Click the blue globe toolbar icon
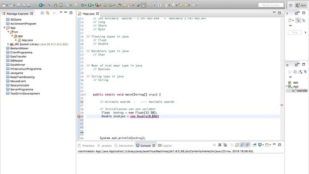 (x=41, y=5)
